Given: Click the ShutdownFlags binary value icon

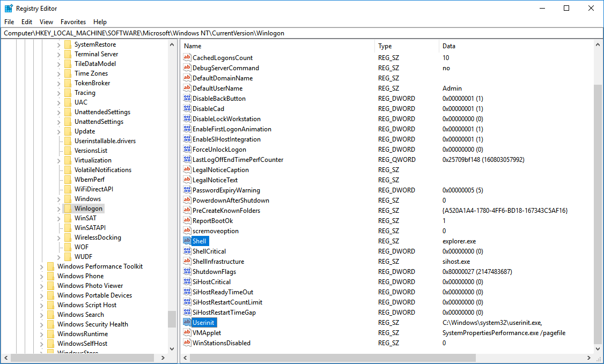Looking at the screenshot, I should point(187,272).
